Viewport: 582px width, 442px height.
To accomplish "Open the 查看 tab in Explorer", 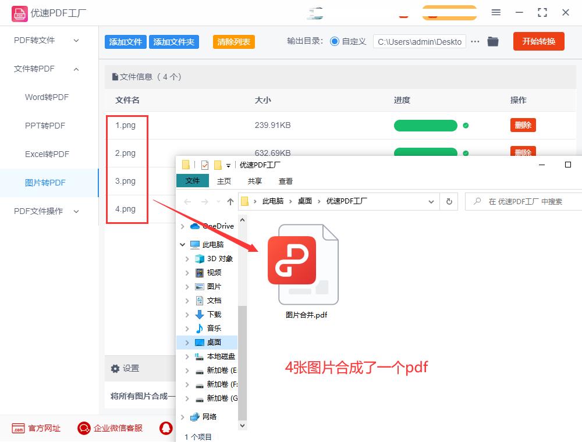I will pyautogui.click(x=285, y=181).
